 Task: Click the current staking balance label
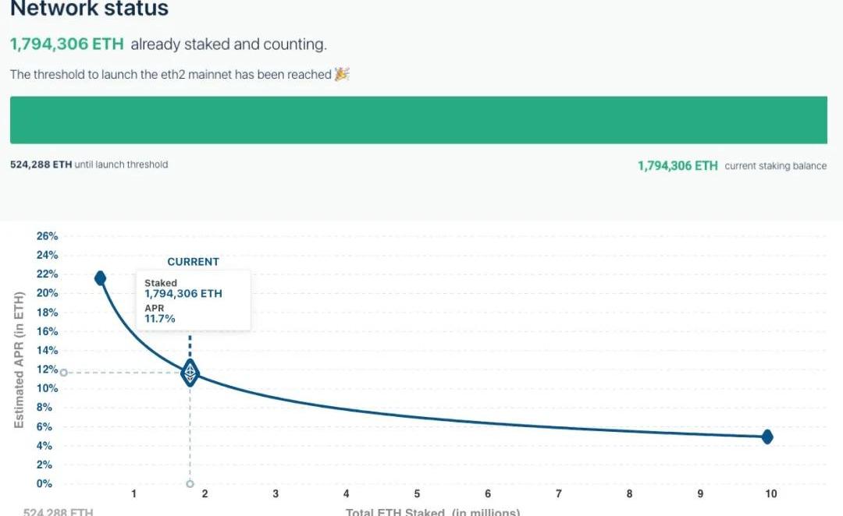pyautogui.click(x=775, y=166)
